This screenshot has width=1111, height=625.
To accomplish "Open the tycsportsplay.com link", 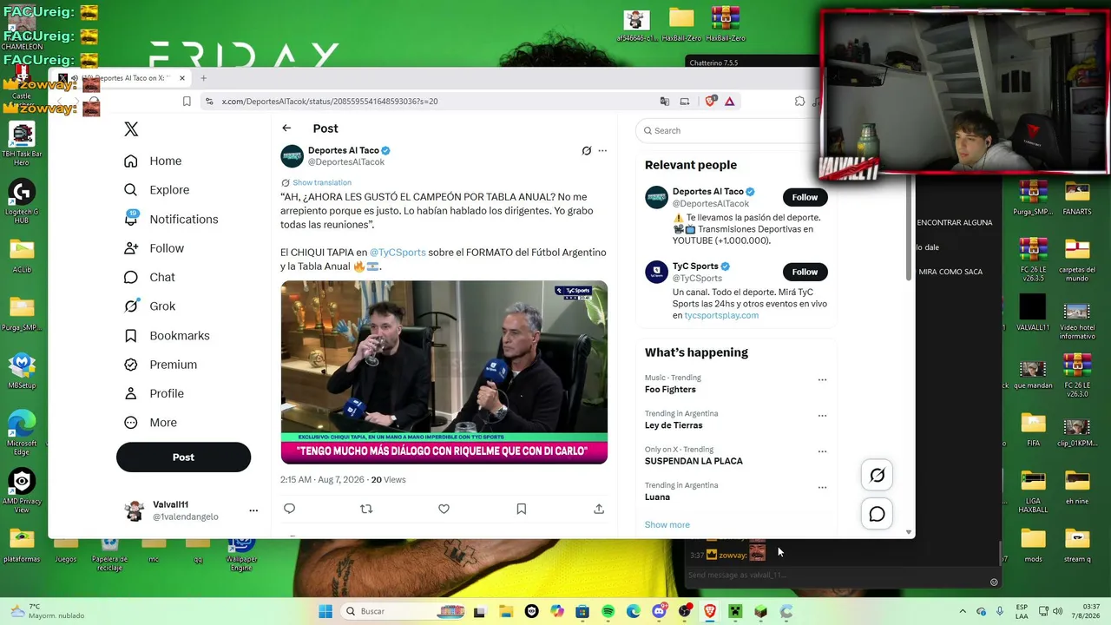I will (721, 315).
